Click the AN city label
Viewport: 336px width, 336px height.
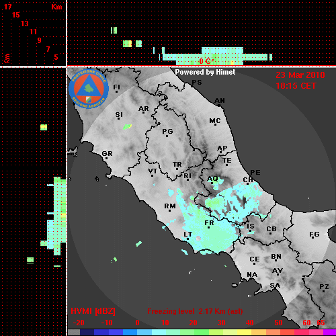220,101
